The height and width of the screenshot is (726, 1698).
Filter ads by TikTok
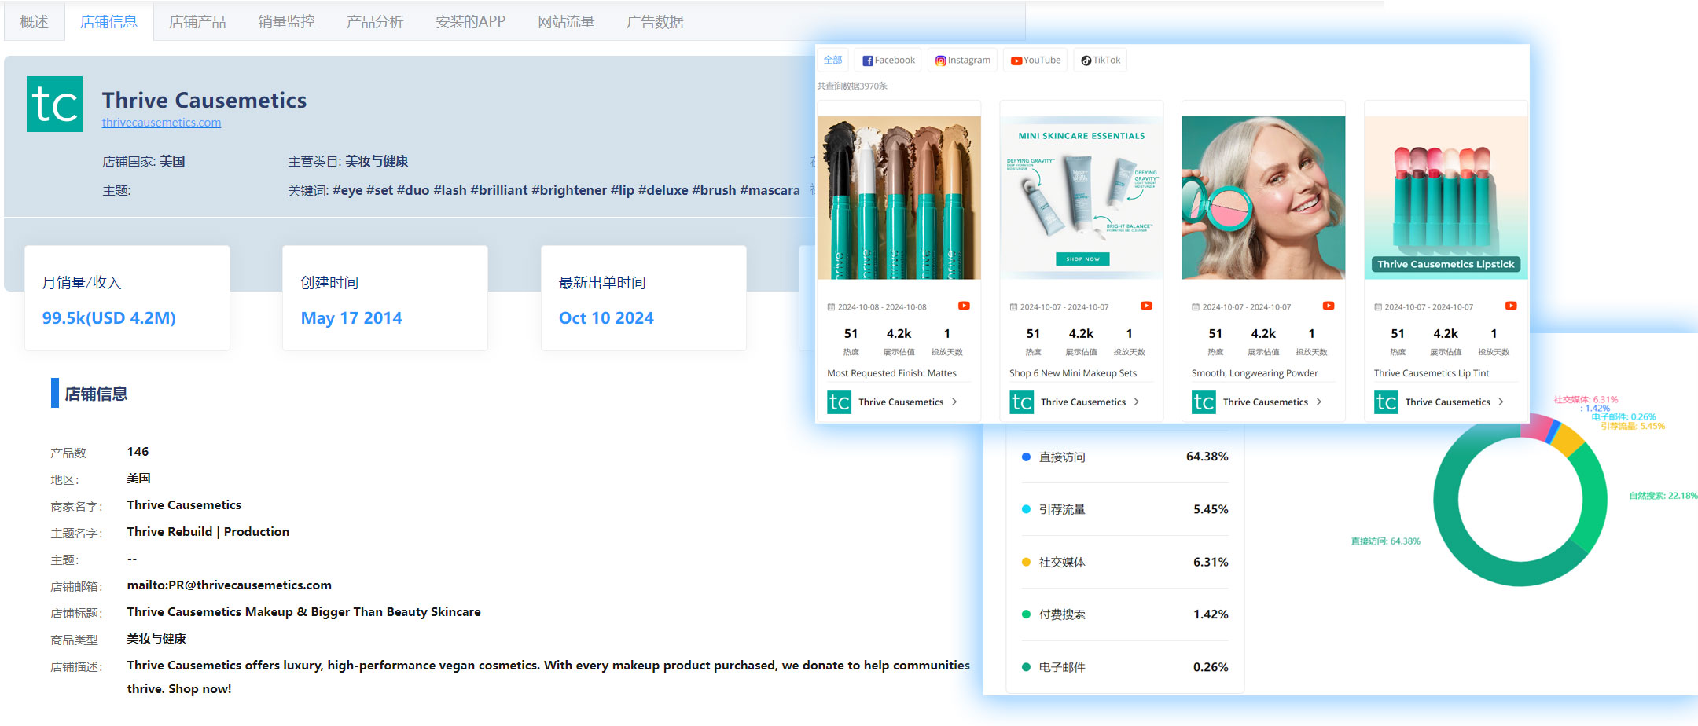click(x=1100, y=60)
